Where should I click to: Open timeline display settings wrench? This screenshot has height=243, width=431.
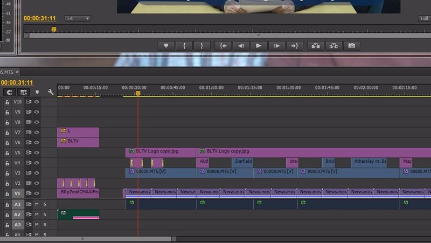pyautogui.click(x=51, y=92)
